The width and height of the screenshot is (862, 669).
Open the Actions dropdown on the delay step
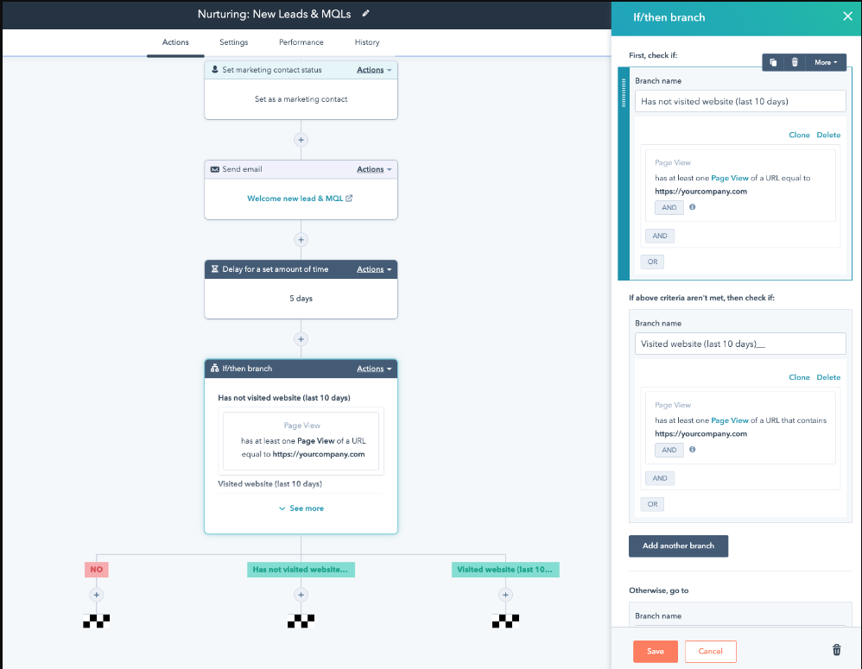[x=373, y=269]
